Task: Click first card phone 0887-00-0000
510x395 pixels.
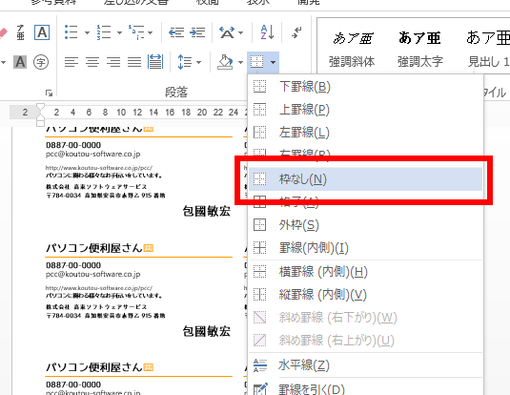Action: (x=73, y=145)
